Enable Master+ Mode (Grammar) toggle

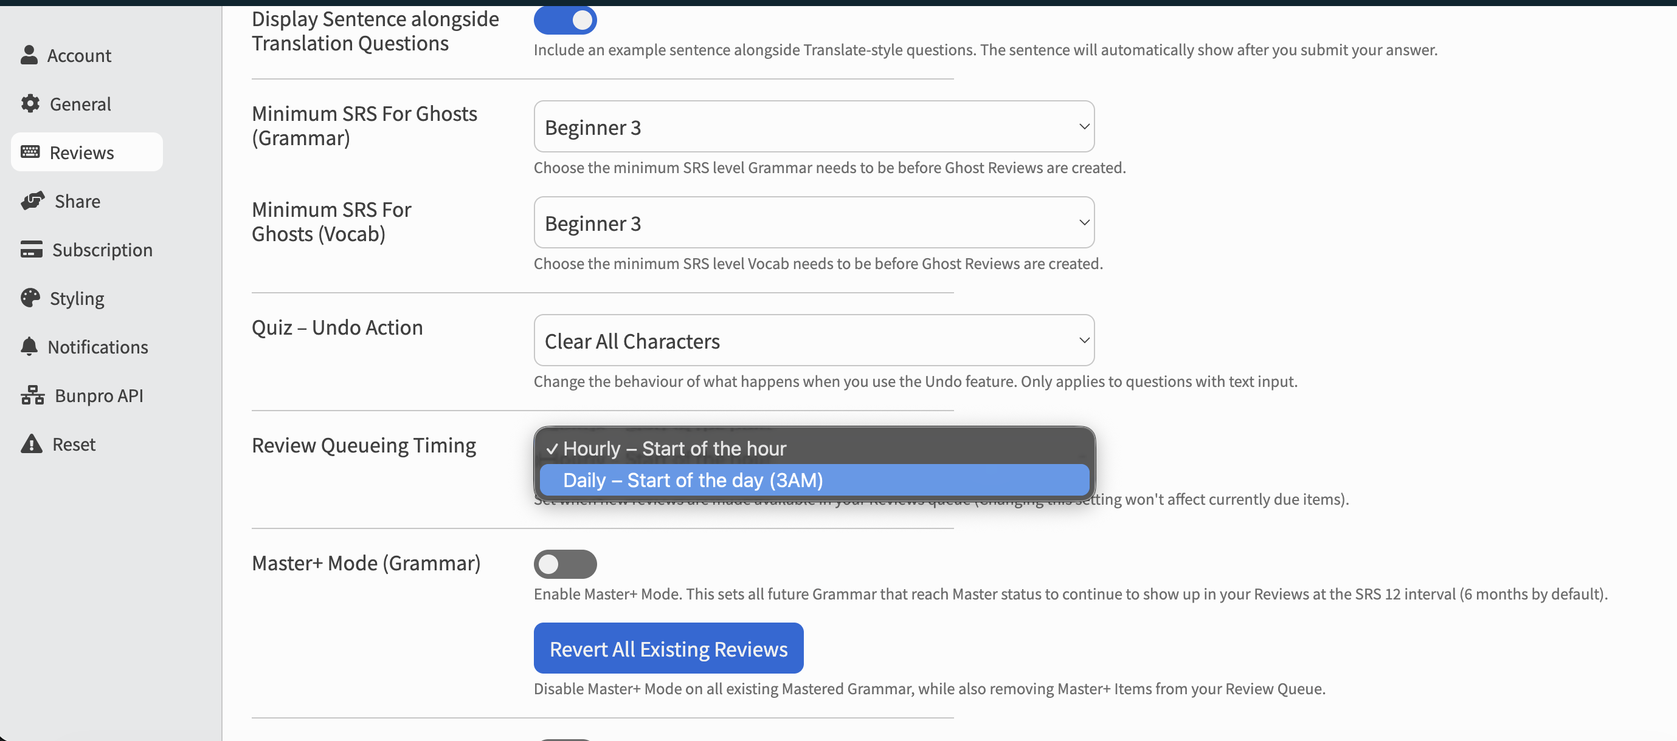(x=564, y=564)
